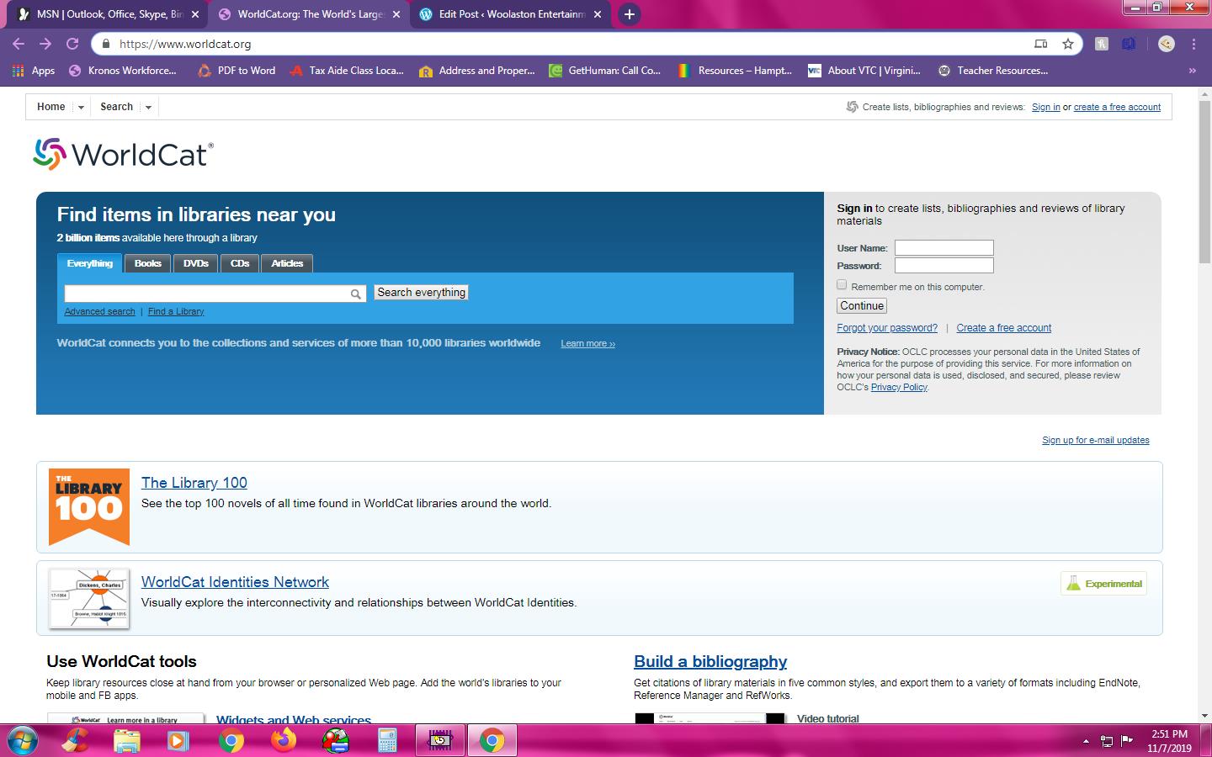The height and width of the screenshot is (757, 1212).
Task: Click the cast/send to devices icon in address bar
Action: click(1041, 44)
